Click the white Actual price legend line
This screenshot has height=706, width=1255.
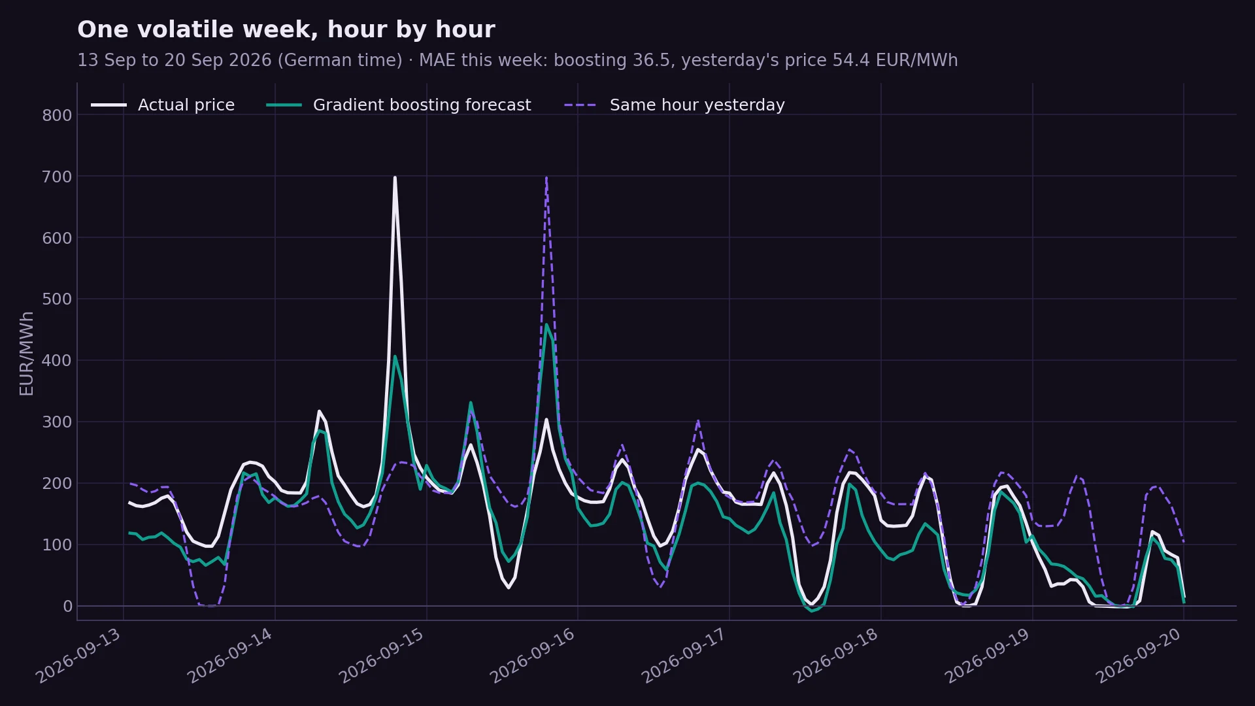coord(109,105)
